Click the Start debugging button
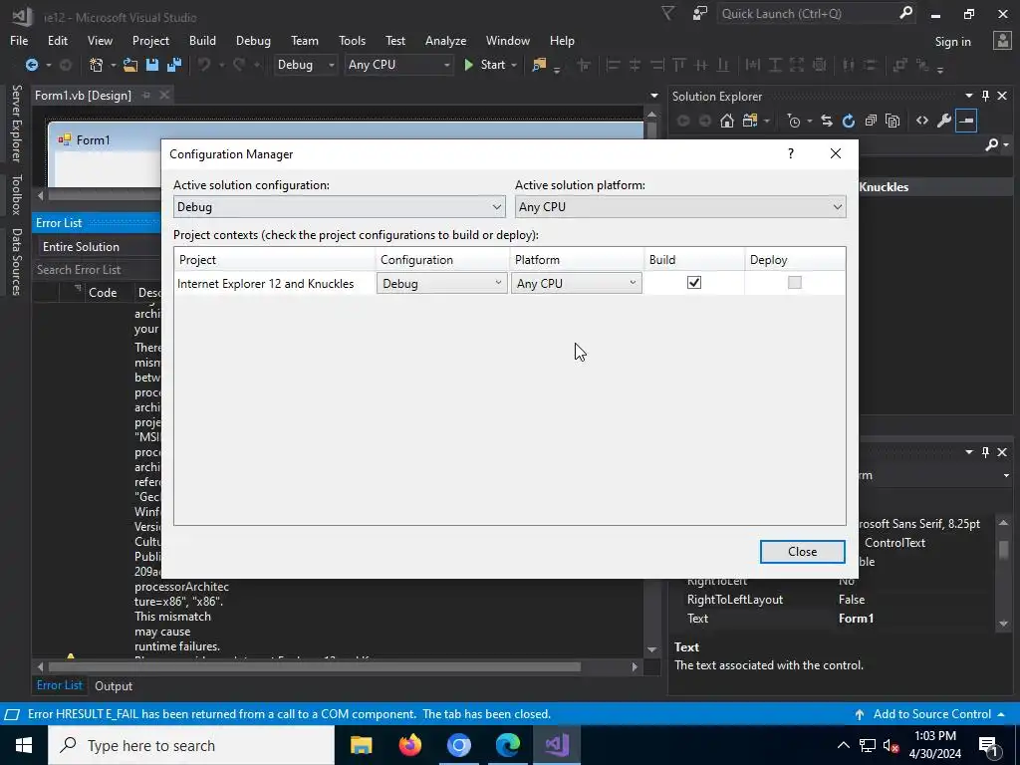The width and height of the screenshot is (1020, 765). tap(484, 65)
